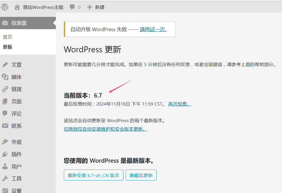This screenshot has width=282, height=193.
Task: Open the comments bubble icon in admin bar
Action: 72,7
